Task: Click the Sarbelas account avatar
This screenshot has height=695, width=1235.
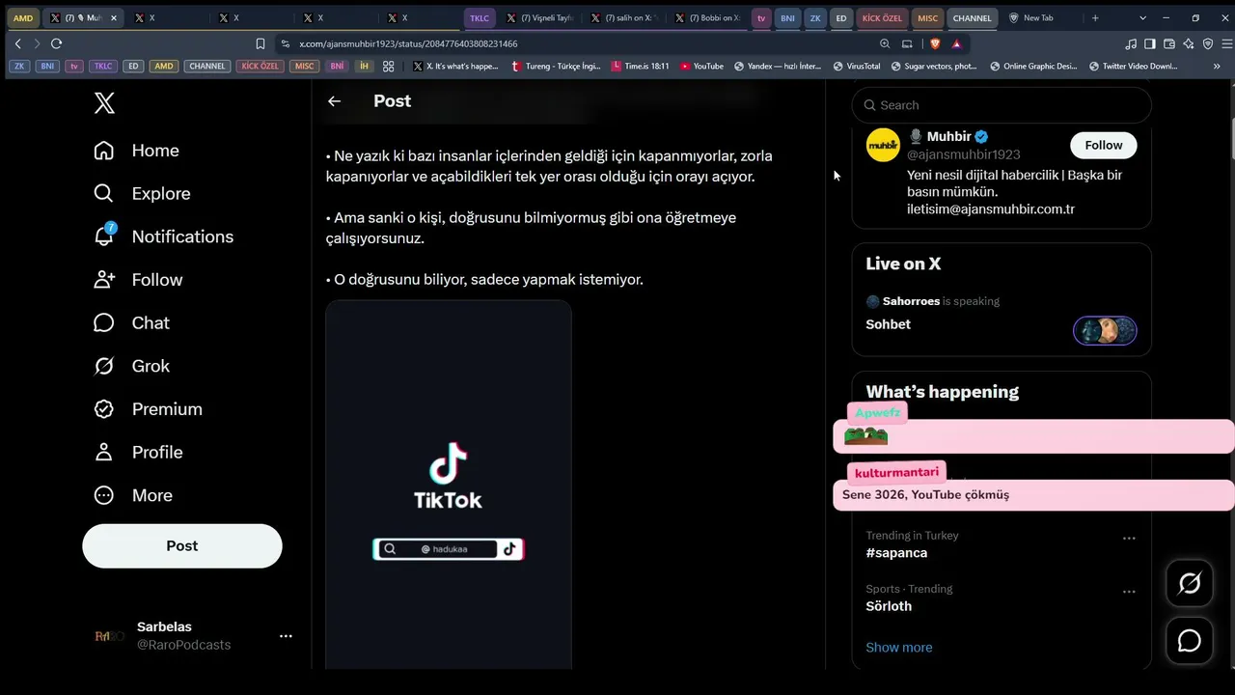Action: pos(109,636)
